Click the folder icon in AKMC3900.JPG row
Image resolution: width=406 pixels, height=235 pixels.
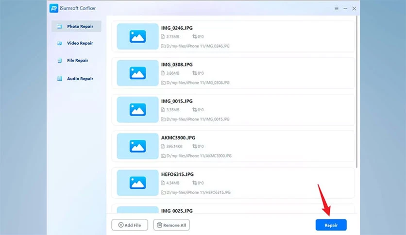tap(163, 156)
